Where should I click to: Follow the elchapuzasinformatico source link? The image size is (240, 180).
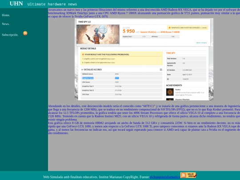[x=165, y=177]
